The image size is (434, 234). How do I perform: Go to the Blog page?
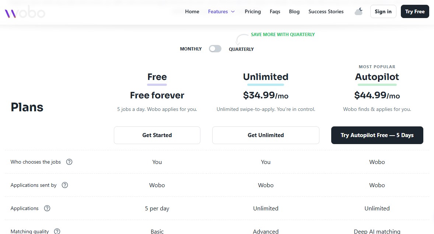(x=294, y=11)
